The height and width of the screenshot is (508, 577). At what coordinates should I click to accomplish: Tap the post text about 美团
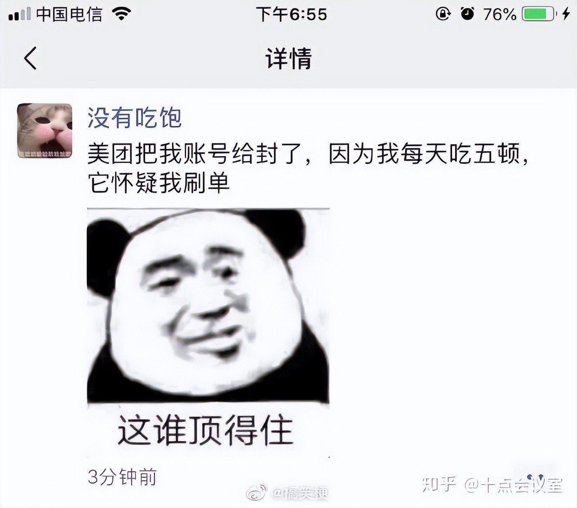309,168
